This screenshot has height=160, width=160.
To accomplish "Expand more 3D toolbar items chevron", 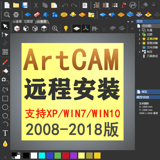I will (x=132, y=28).
